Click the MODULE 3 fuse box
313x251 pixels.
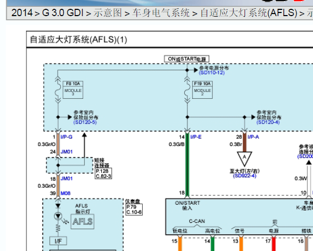click(73, 93)
